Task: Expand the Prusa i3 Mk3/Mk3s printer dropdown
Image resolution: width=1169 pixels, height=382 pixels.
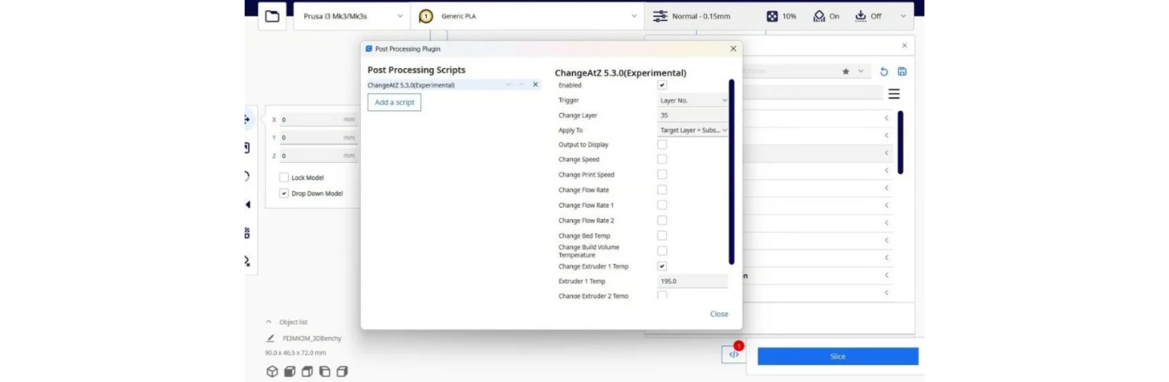Action: [x=352, y=16]
